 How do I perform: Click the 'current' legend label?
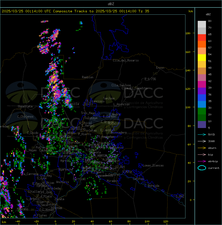tap(214, 168)
